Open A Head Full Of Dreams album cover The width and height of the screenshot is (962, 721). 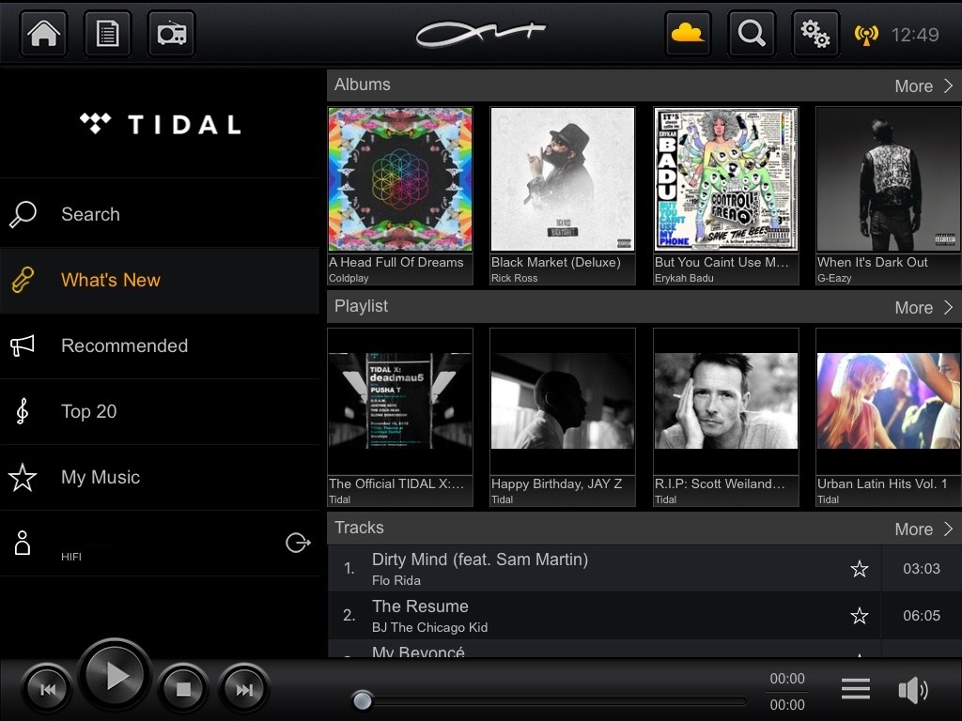pos(400,179)
